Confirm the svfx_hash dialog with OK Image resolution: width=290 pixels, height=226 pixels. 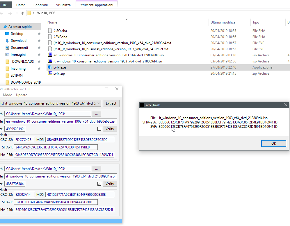click(x=273, y=144)
